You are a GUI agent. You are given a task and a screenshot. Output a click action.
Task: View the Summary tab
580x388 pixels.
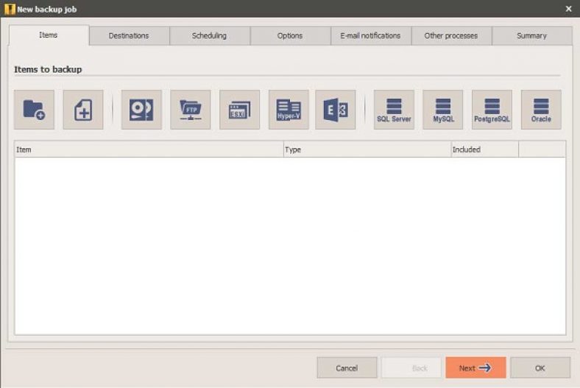532,36
